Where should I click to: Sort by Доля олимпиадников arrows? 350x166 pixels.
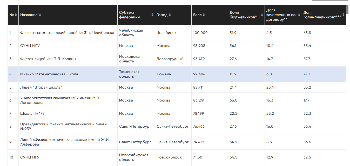click(344, 15)
